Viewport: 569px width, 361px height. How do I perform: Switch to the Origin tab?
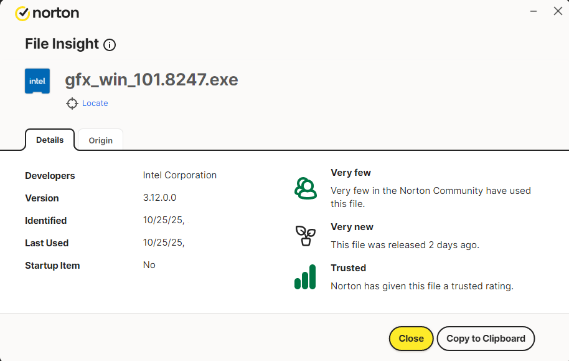(x=100, y=140)
